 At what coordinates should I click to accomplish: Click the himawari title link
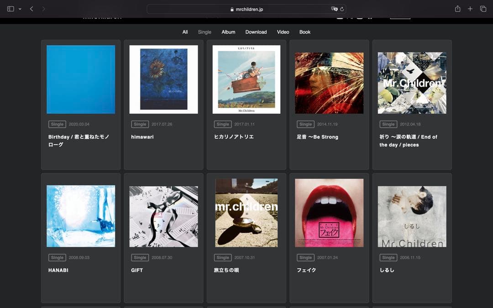coord(142,137)
